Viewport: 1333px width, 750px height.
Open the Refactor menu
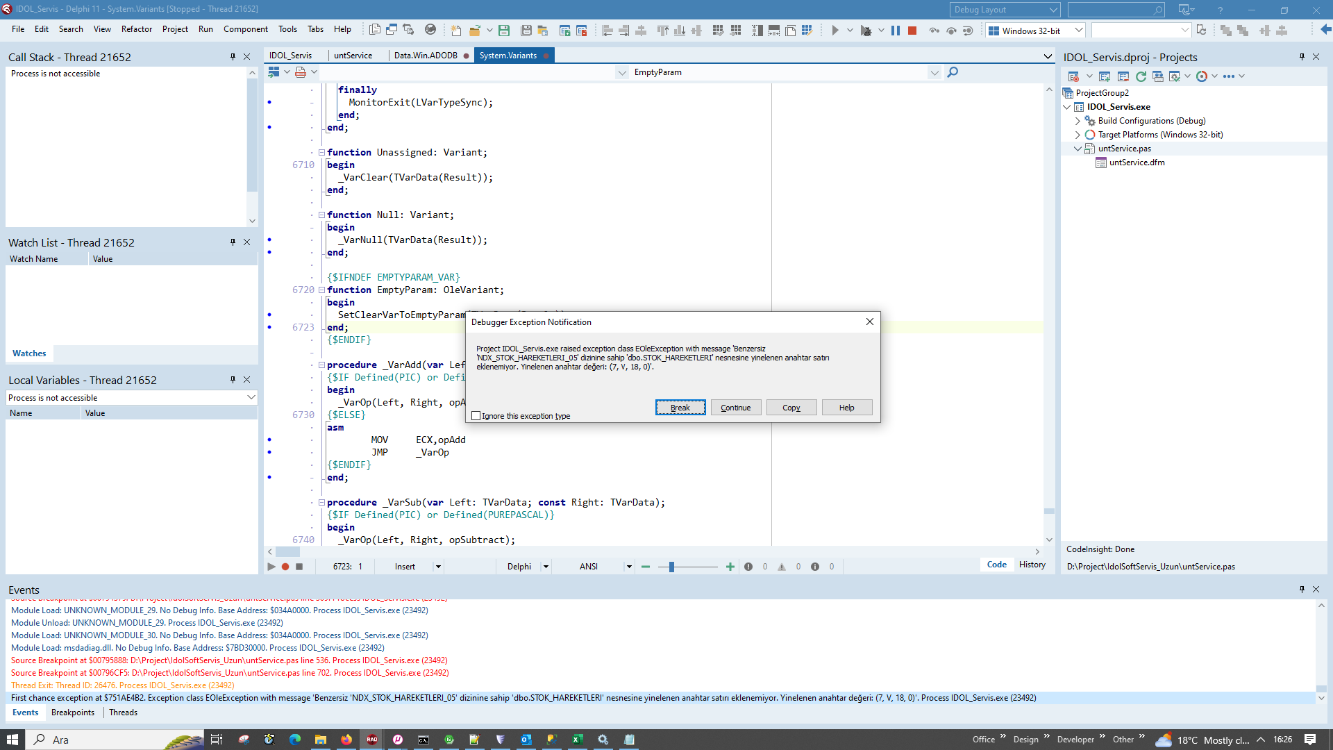coord(136,29)
